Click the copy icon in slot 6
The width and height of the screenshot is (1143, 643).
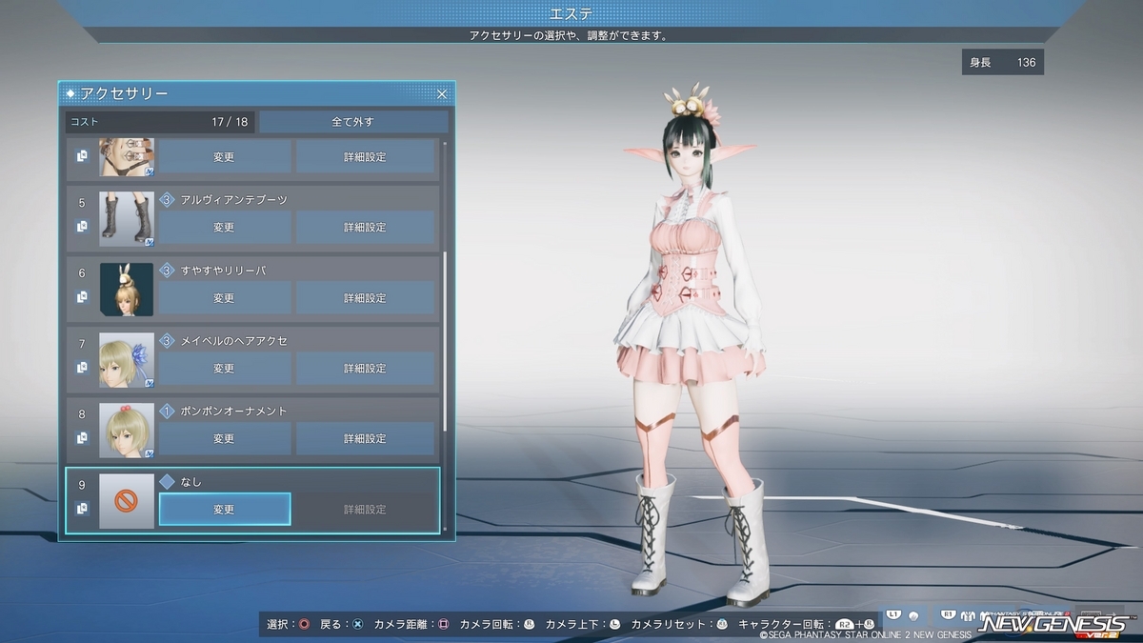[82, 297]
